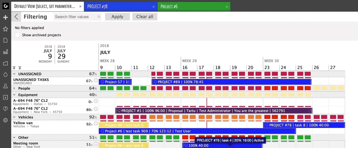Switch to the PROJECT #6 tab

[194, 7]
